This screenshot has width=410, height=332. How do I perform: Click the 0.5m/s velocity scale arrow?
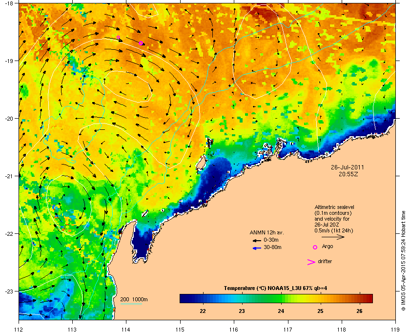tap(333, 237)
